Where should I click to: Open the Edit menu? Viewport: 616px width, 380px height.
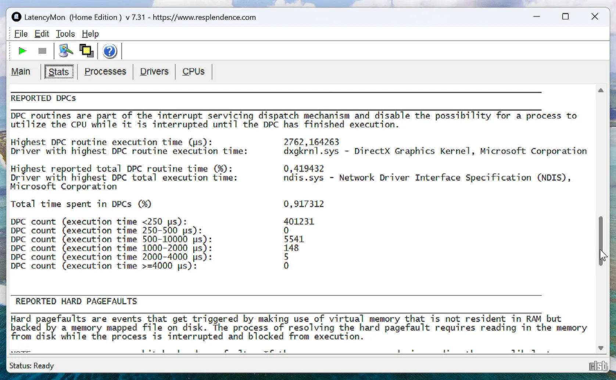coord(42,34)
